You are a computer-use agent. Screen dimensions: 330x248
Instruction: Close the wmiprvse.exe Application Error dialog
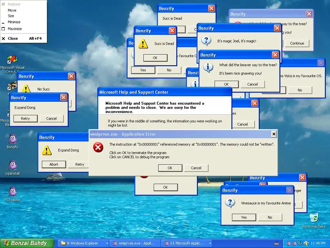[274, 134]
